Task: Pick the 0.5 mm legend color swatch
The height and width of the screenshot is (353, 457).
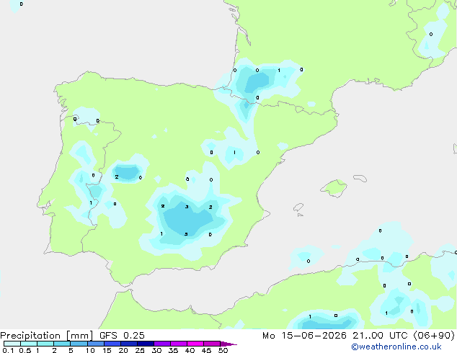Action: click(x=29, y=344)
